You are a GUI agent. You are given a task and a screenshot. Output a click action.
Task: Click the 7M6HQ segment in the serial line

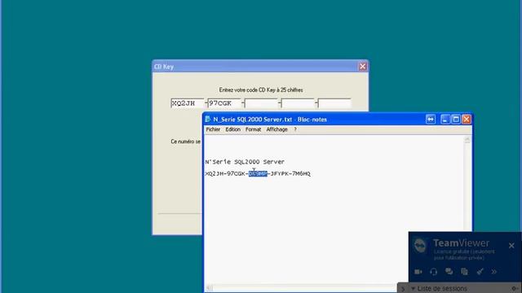pyautogui.click(x=301, y=173)
